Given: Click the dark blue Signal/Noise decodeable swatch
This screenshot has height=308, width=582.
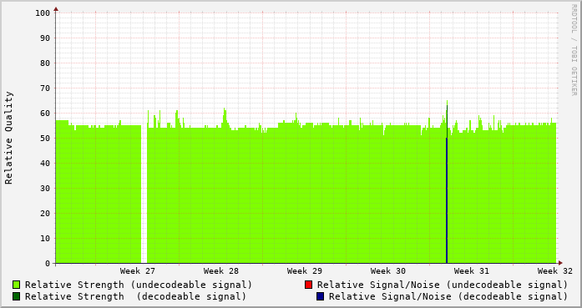Looking at the screenshot, I should tap(320, 296).
